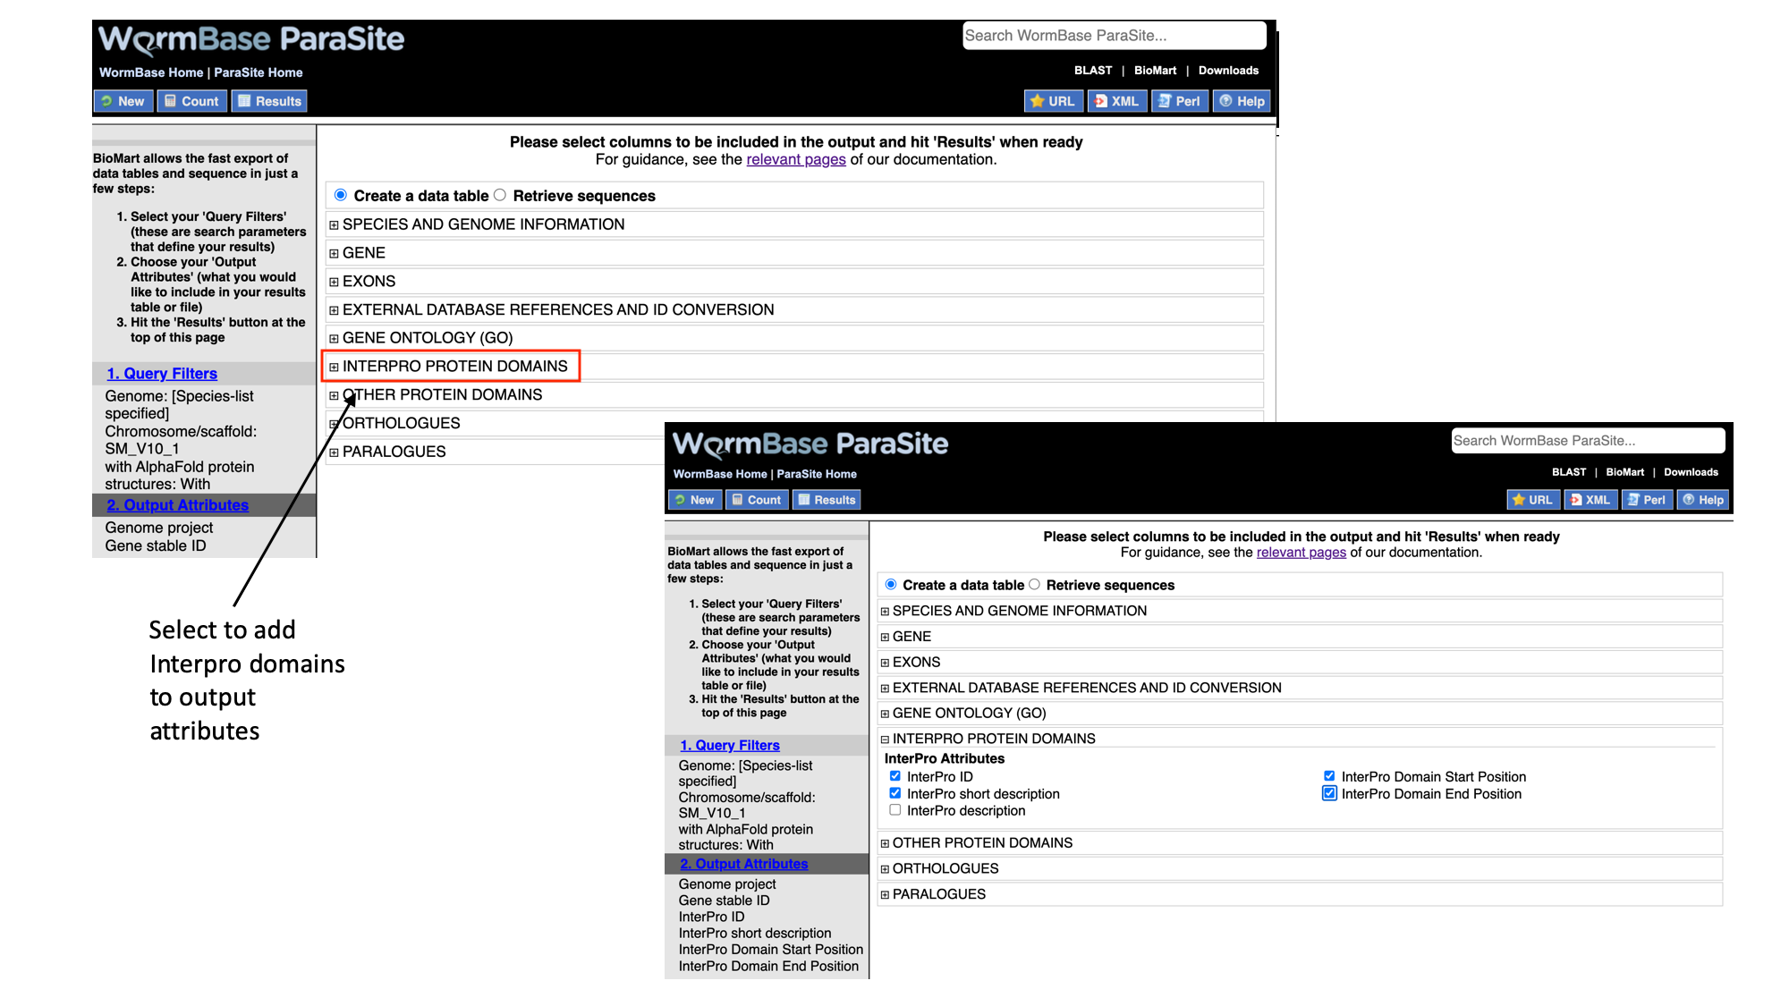
Task: Expand PARALOGUES section in upper screenshot
Action: [x=334, y=452]
